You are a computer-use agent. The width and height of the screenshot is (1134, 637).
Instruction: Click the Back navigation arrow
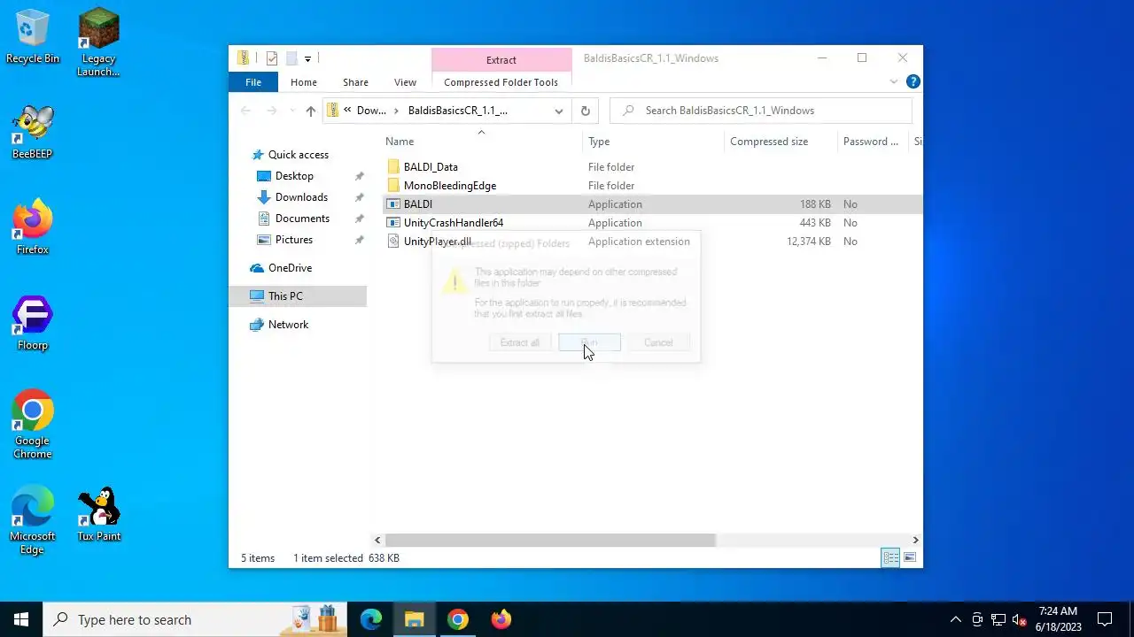pos(246,111)
